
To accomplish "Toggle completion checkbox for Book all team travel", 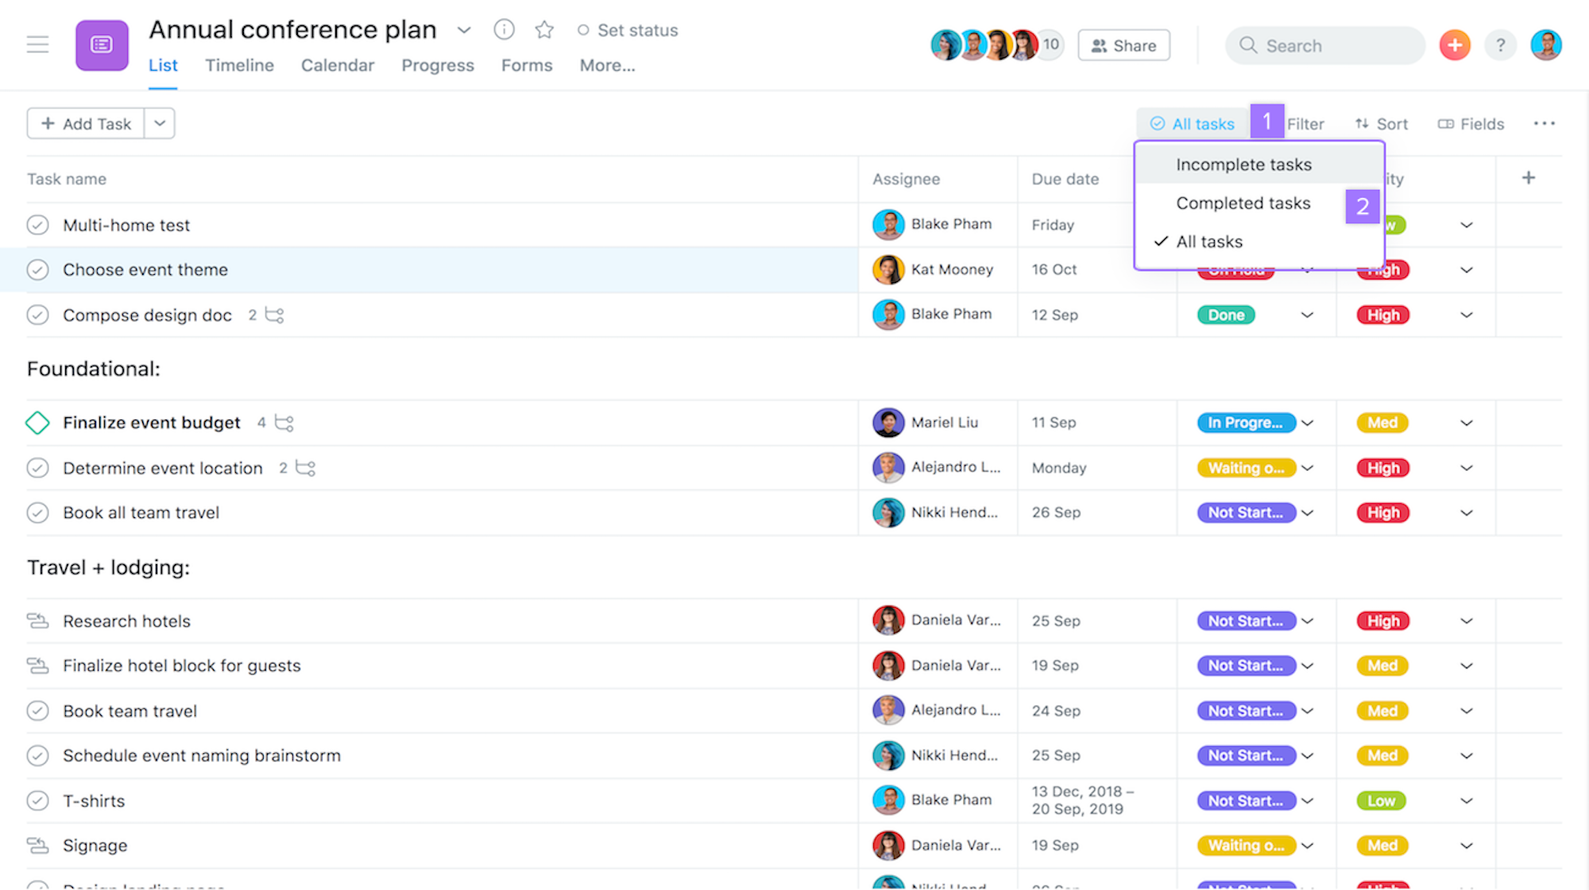I will 37,513.
